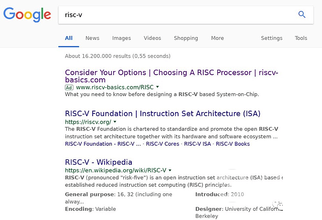Select the All results tab
This screenshot has height=220, width=322.
click(x=68, y=38)
